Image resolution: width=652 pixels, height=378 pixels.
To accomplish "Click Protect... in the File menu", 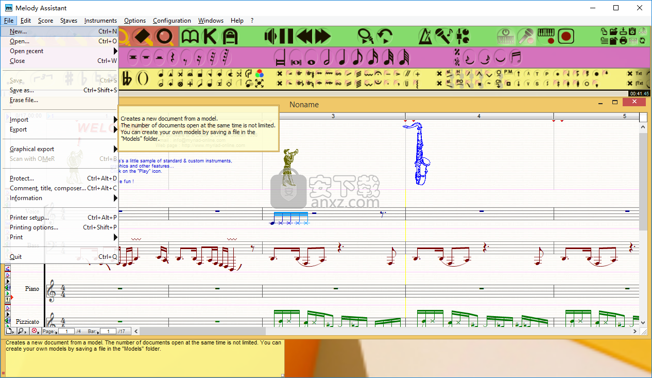I will (60, 178).
